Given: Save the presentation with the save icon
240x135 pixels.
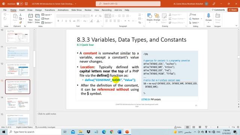Looking at the screenshot, I should tap(26, 4).
